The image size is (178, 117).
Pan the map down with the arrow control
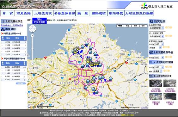click(x=32, y=31)
